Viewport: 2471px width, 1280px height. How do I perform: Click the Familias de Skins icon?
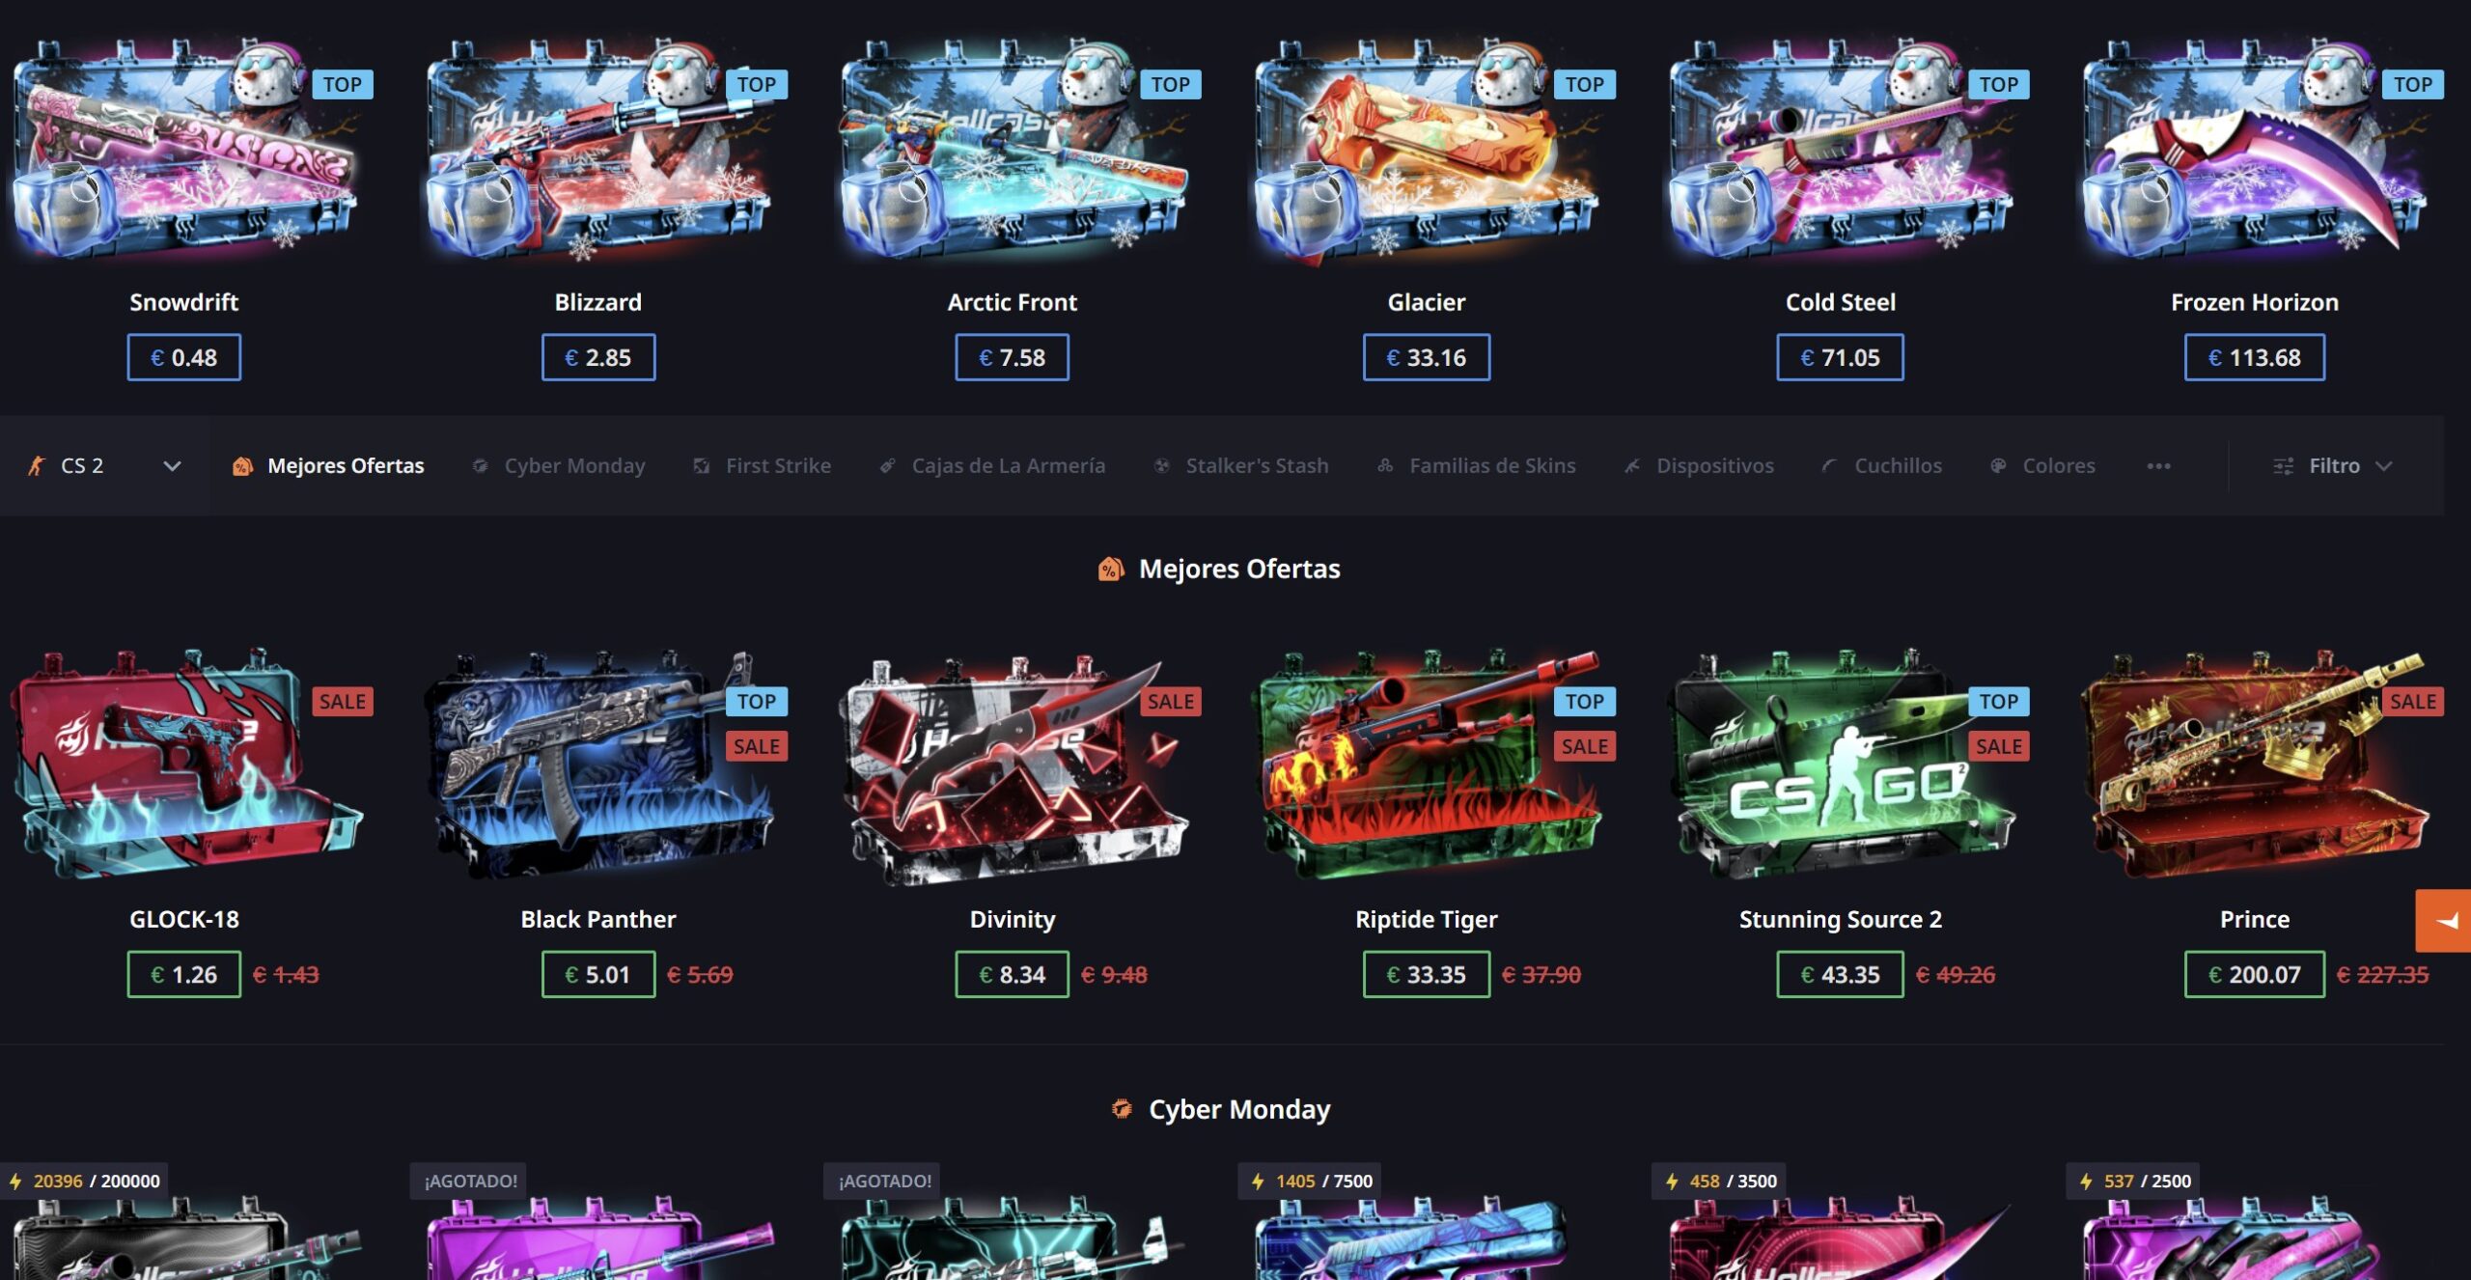[x=1385, y=466]
